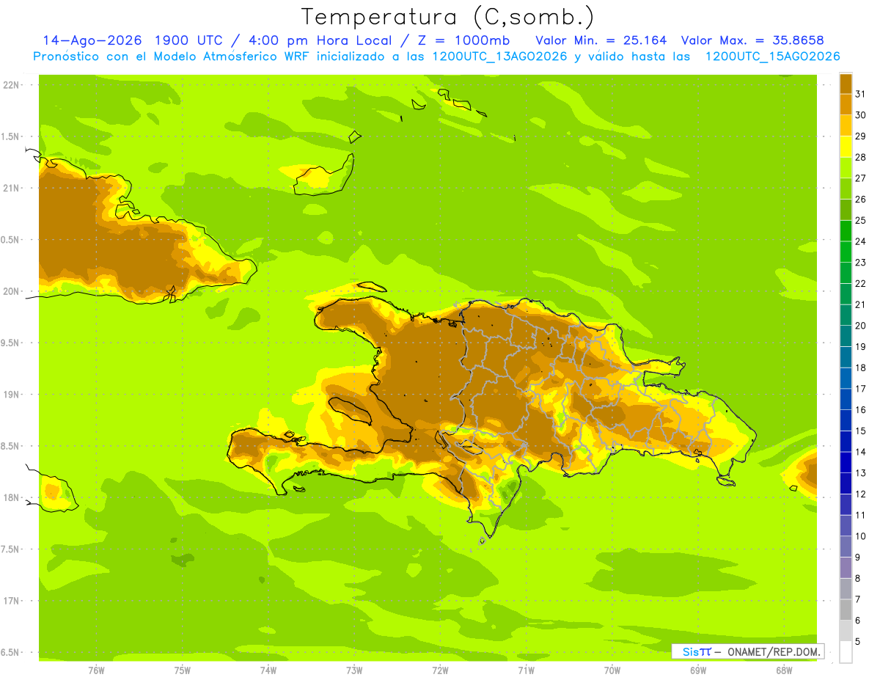Click the 6 label on color scale
880x680 pixels.
click(857, 621)
